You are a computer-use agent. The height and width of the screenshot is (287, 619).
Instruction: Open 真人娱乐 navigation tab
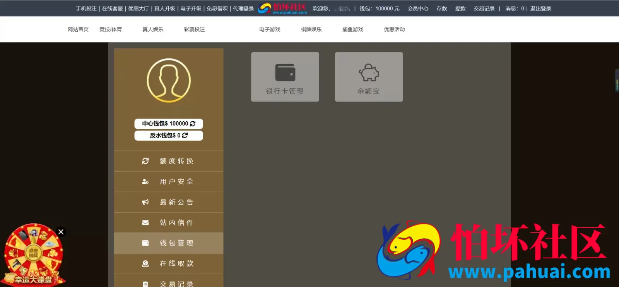[x=153, y=29]
